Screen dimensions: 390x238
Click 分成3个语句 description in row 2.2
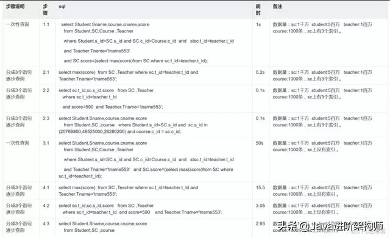coord(19,93)
